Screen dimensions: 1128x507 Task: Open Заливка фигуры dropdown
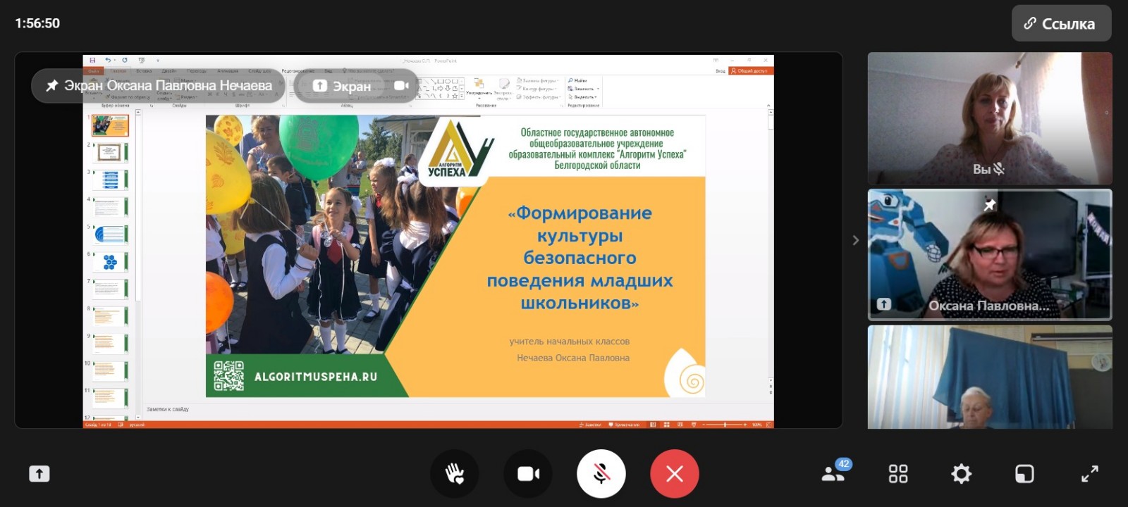537,81
